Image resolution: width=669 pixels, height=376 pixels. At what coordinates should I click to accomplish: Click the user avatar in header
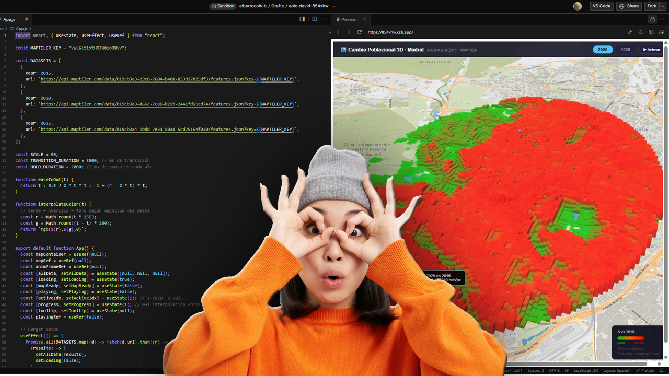[577, 6]
